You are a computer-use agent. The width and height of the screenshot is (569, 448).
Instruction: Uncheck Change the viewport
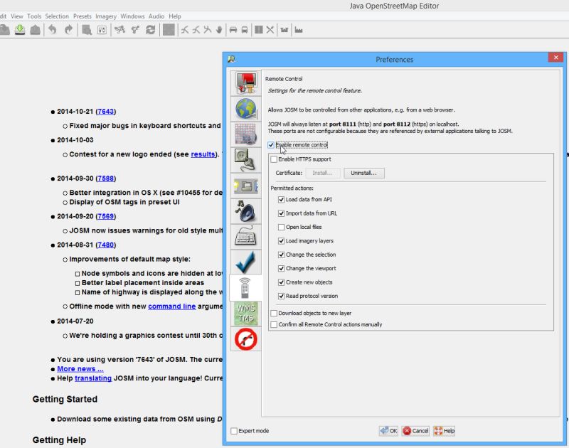[281, 268]
